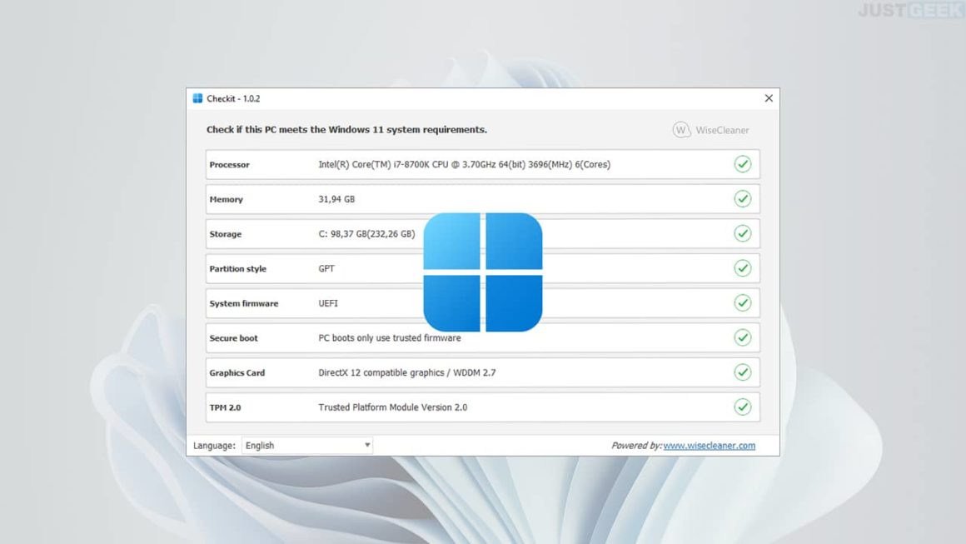Click the System firmware row checkmark
Screen dimensions: 966x544
[742, 302]
